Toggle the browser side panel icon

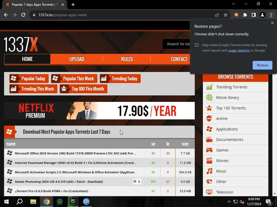(254, 15)
